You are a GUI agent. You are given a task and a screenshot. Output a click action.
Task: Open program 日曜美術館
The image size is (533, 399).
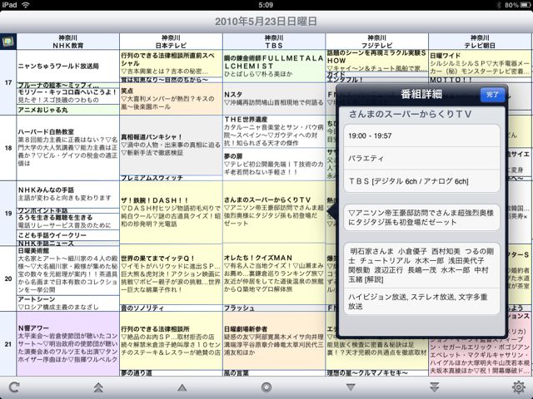click(68, 270)
